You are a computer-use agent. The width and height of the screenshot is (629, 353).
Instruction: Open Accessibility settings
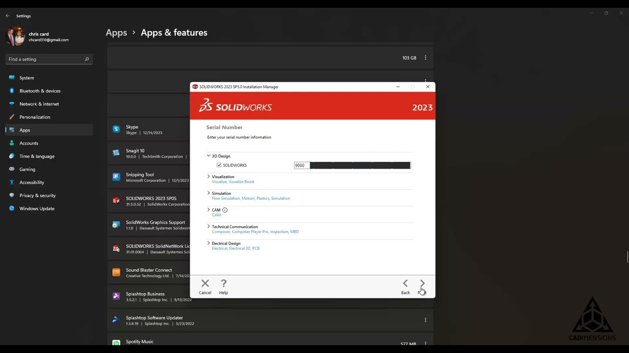[x=49, y=182]
